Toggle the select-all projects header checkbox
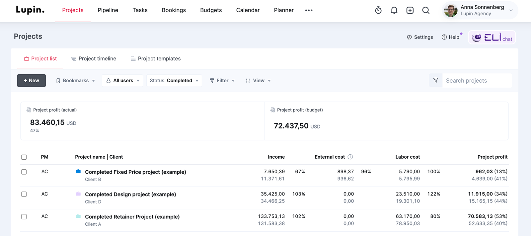The image size is (531, 236). 24,157
